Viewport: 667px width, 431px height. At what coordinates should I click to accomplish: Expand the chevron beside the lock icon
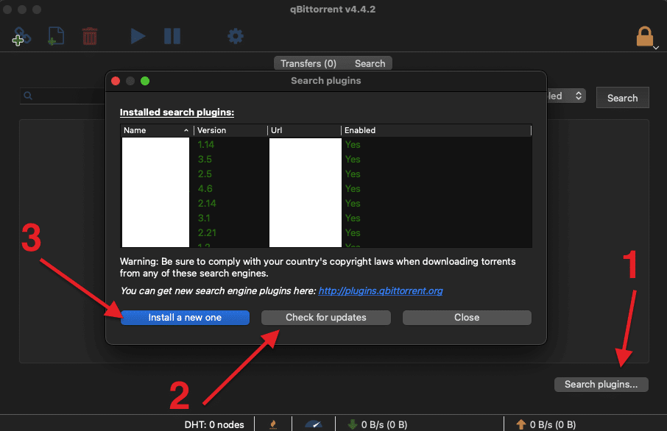[x=656, y=48]
